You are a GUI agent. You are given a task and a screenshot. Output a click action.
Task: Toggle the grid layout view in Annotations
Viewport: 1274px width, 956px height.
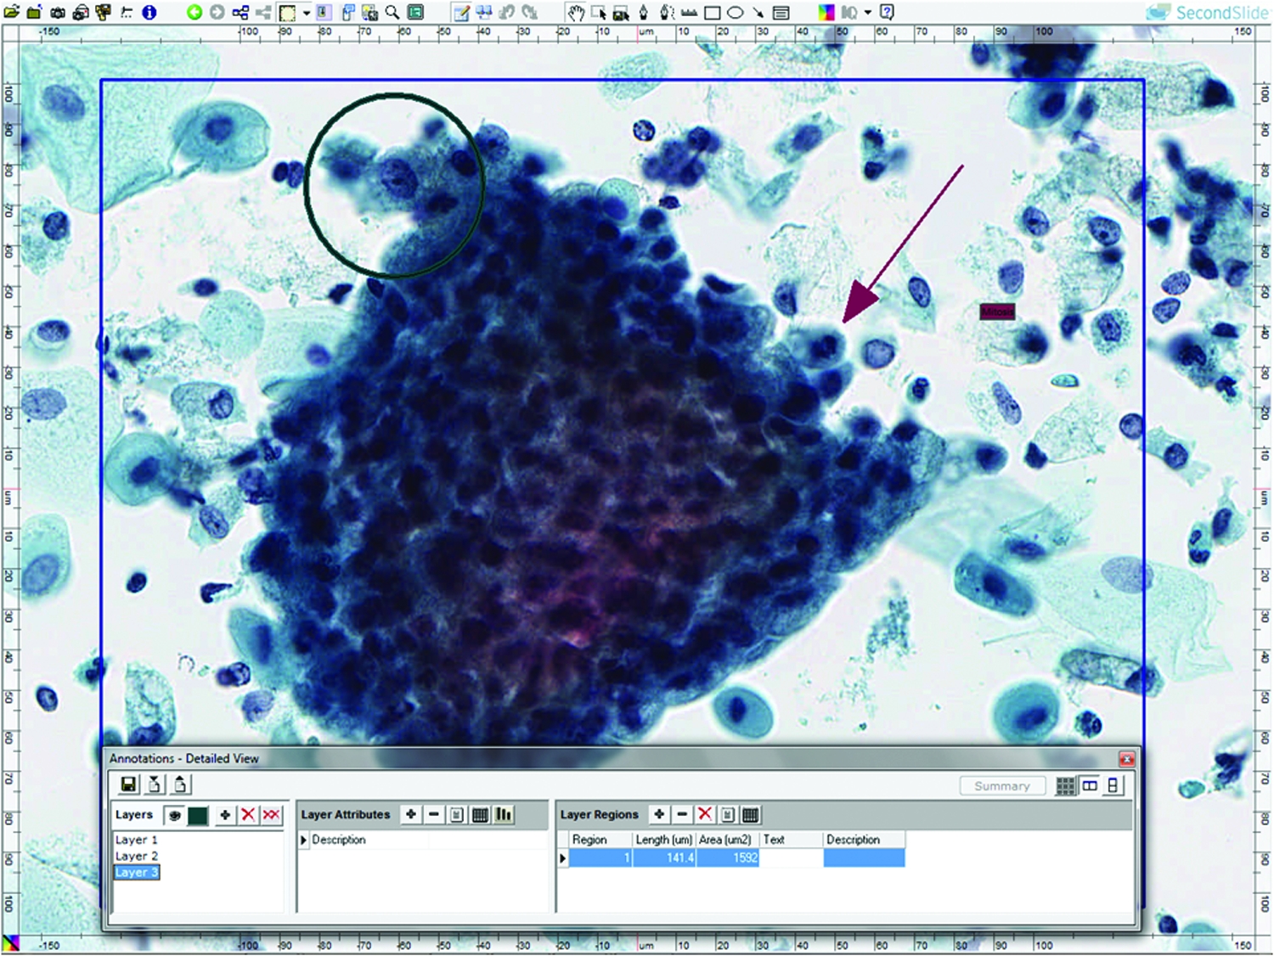tap(1065, 786)
